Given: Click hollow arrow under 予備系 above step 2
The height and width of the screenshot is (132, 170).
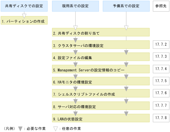Looking at the screenshot, I should tap(126, 28).
